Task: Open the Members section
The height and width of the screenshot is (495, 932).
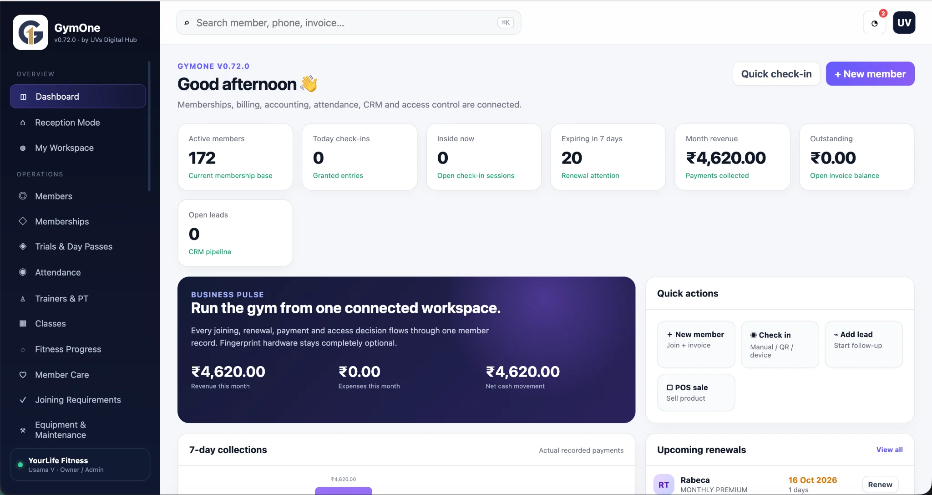Action: tap(78, 196)
